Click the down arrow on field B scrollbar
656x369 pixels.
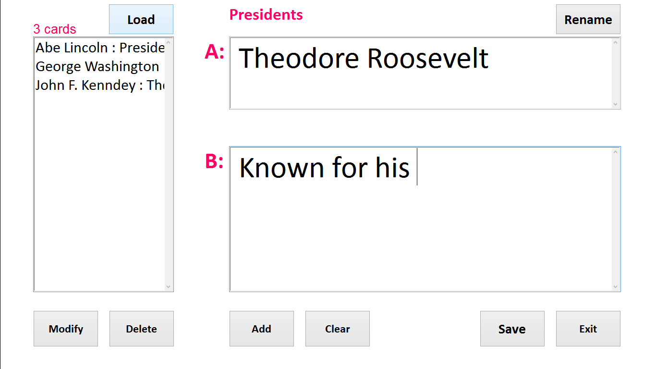pyautogui.click(x=615, y=285)
